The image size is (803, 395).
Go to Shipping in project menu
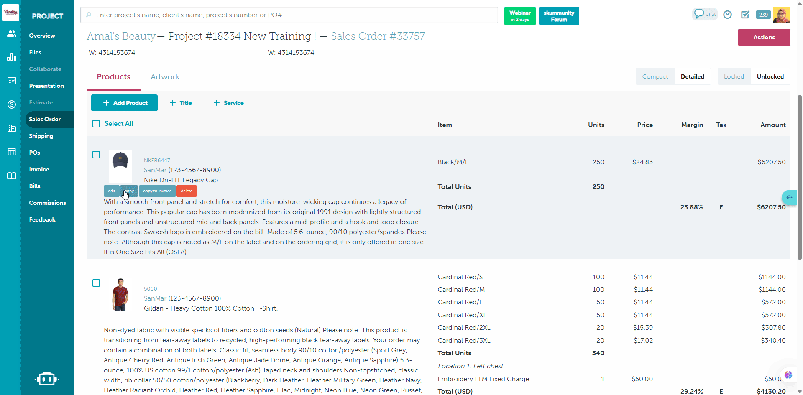click(41, 136)
